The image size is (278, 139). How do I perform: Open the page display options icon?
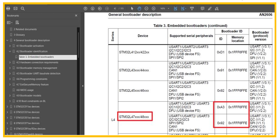pos(184,8)
